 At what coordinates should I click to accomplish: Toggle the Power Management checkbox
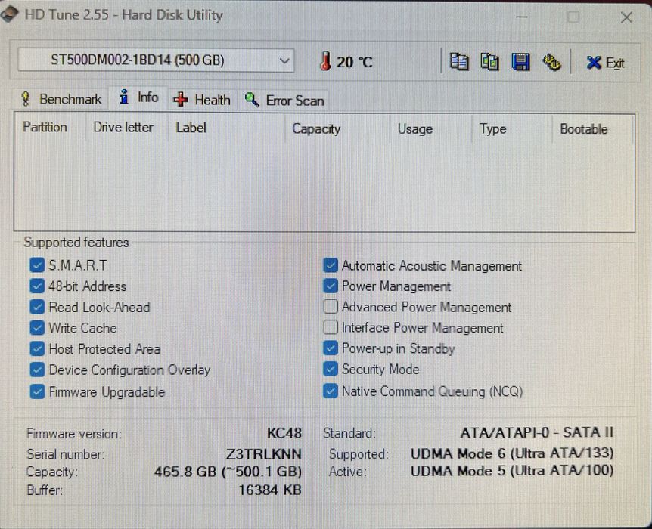point(331,286)
